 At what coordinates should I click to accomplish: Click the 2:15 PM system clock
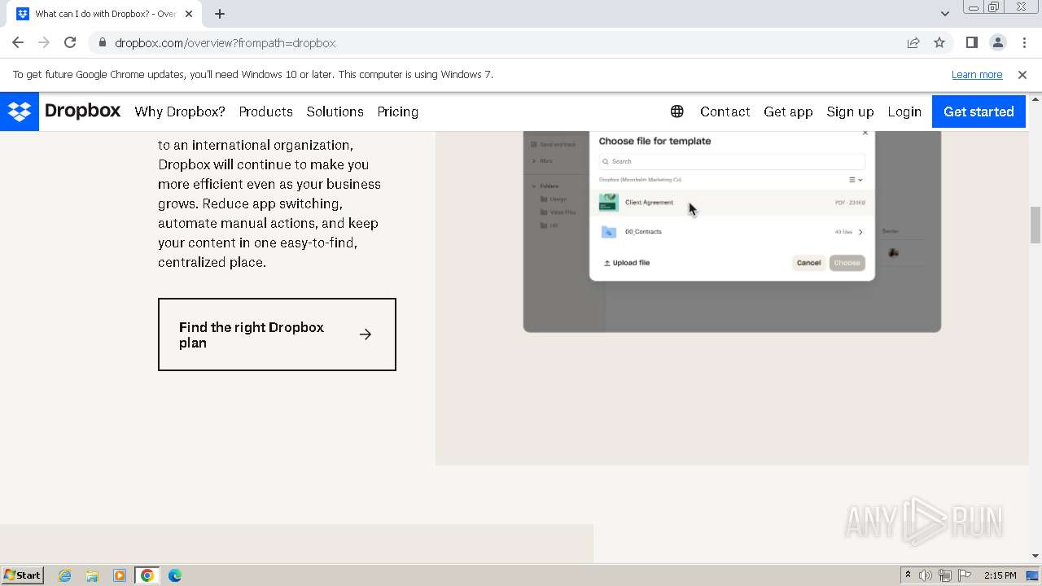pos(1000,575)
